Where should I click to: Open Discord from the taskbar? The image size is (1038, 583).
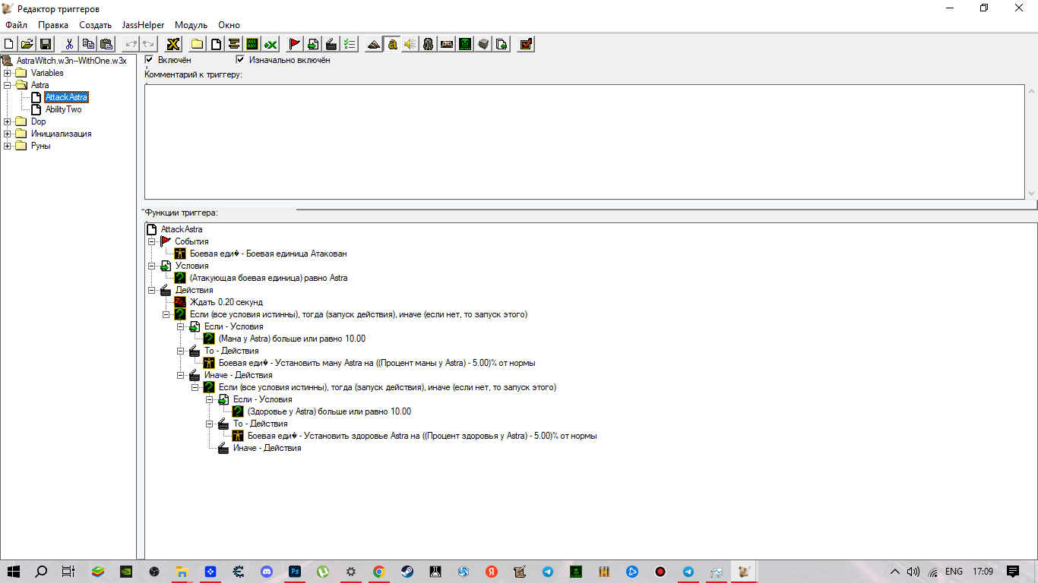(x=267, y=572)
